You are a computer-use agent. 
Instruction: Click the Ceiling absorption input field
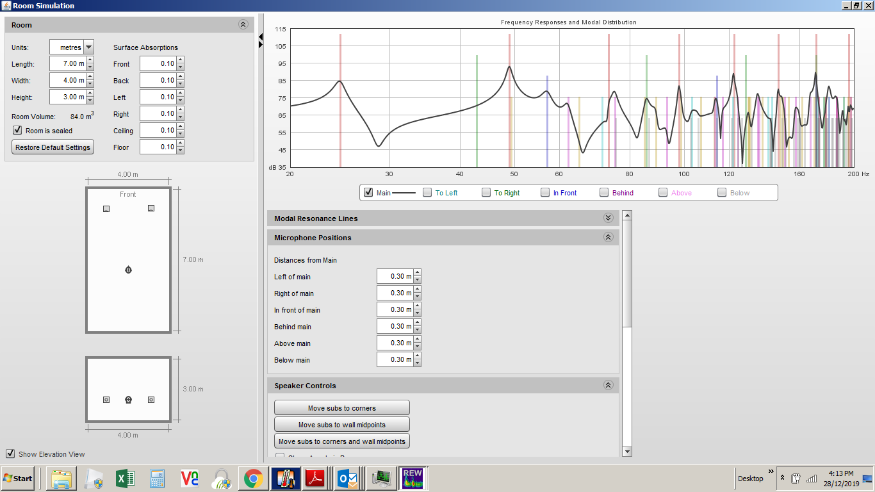(x=158, y=131)
